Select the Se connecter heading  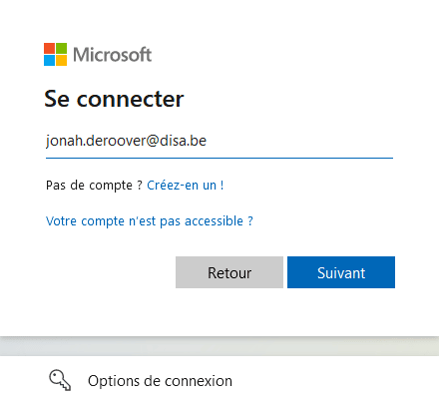tap(114, 99)
